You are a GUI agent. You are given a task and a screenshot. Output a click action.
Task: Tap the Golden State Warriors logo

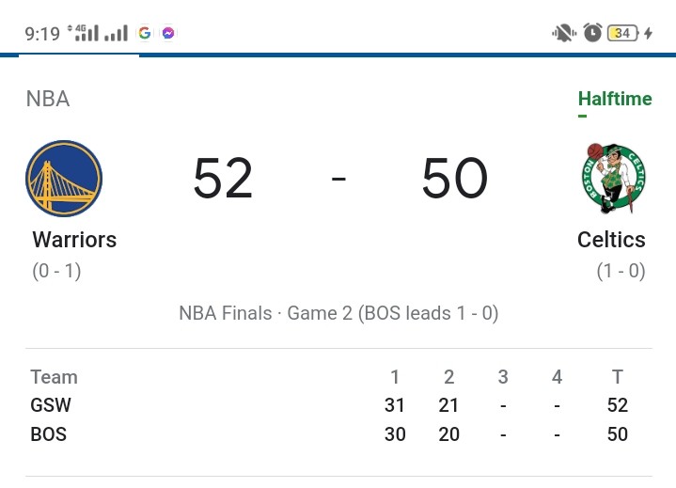point(64,178)
